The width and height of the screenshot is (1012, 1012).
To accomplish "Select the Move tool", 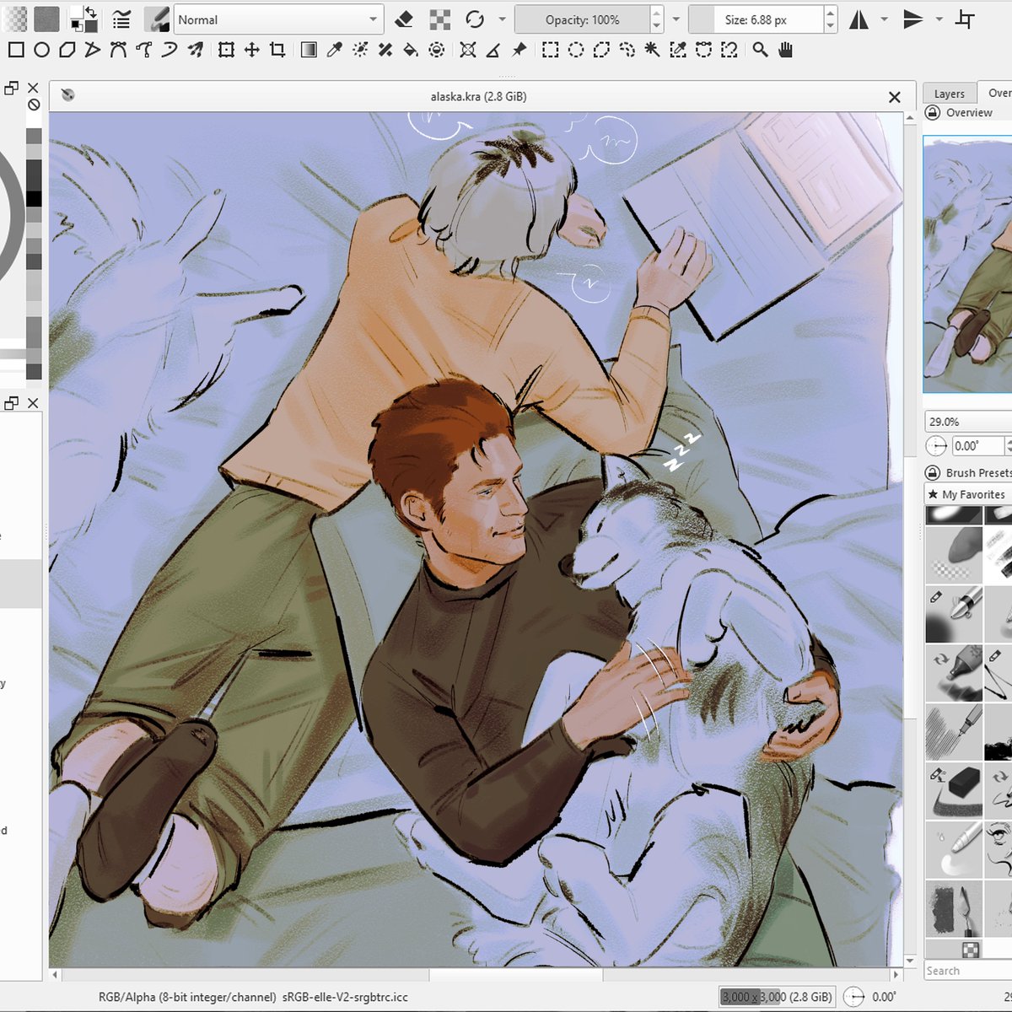I will coord(251,51).
